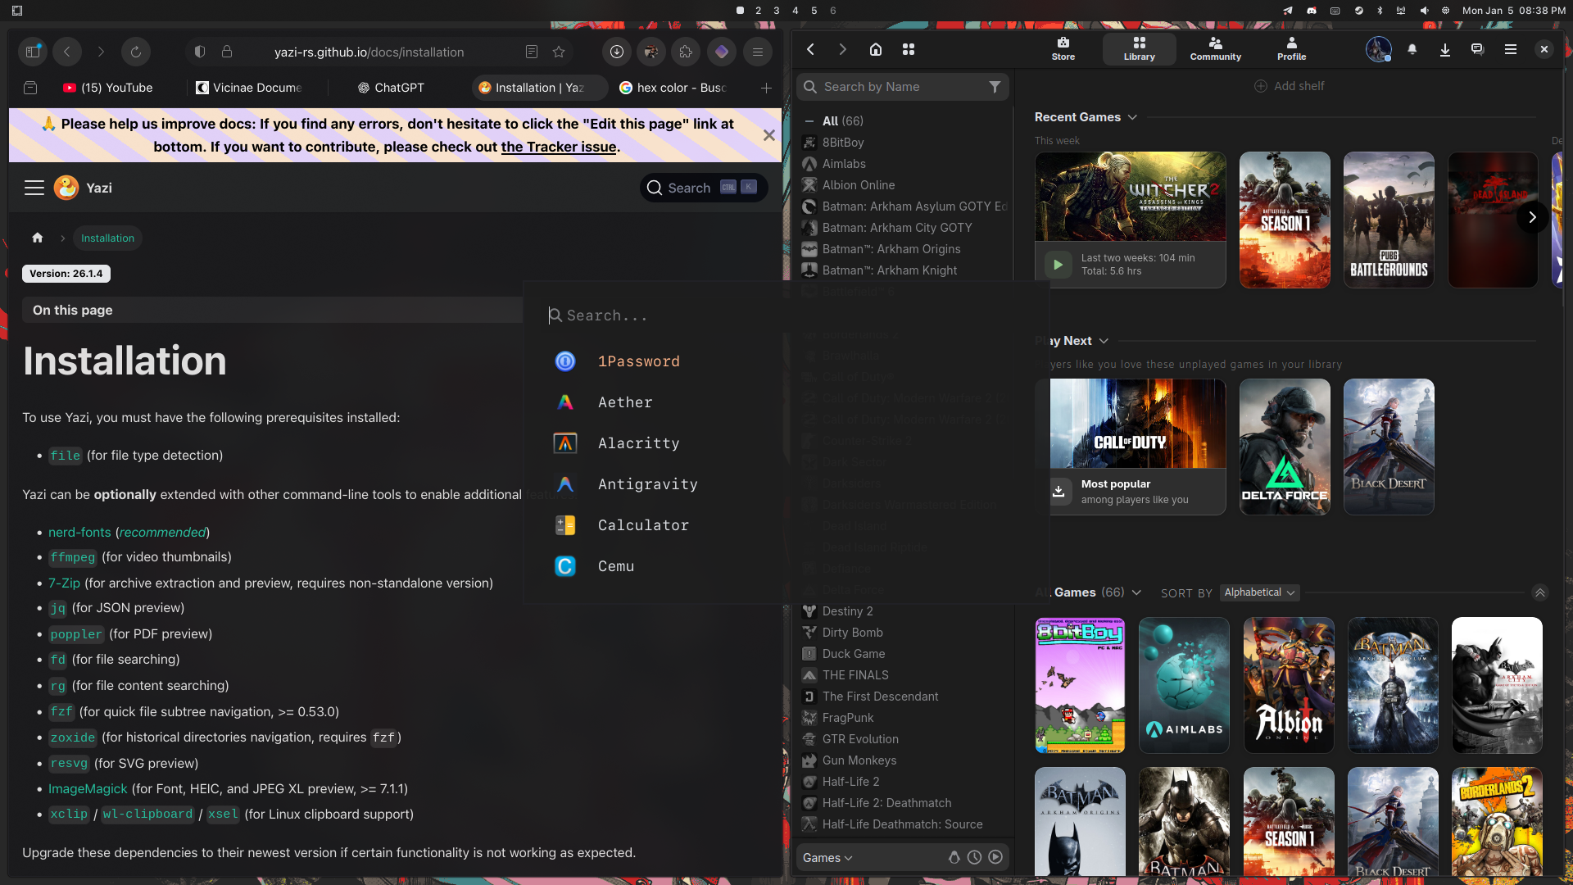
Task: Switch to the Store tab
Action: pos(1063,48)
